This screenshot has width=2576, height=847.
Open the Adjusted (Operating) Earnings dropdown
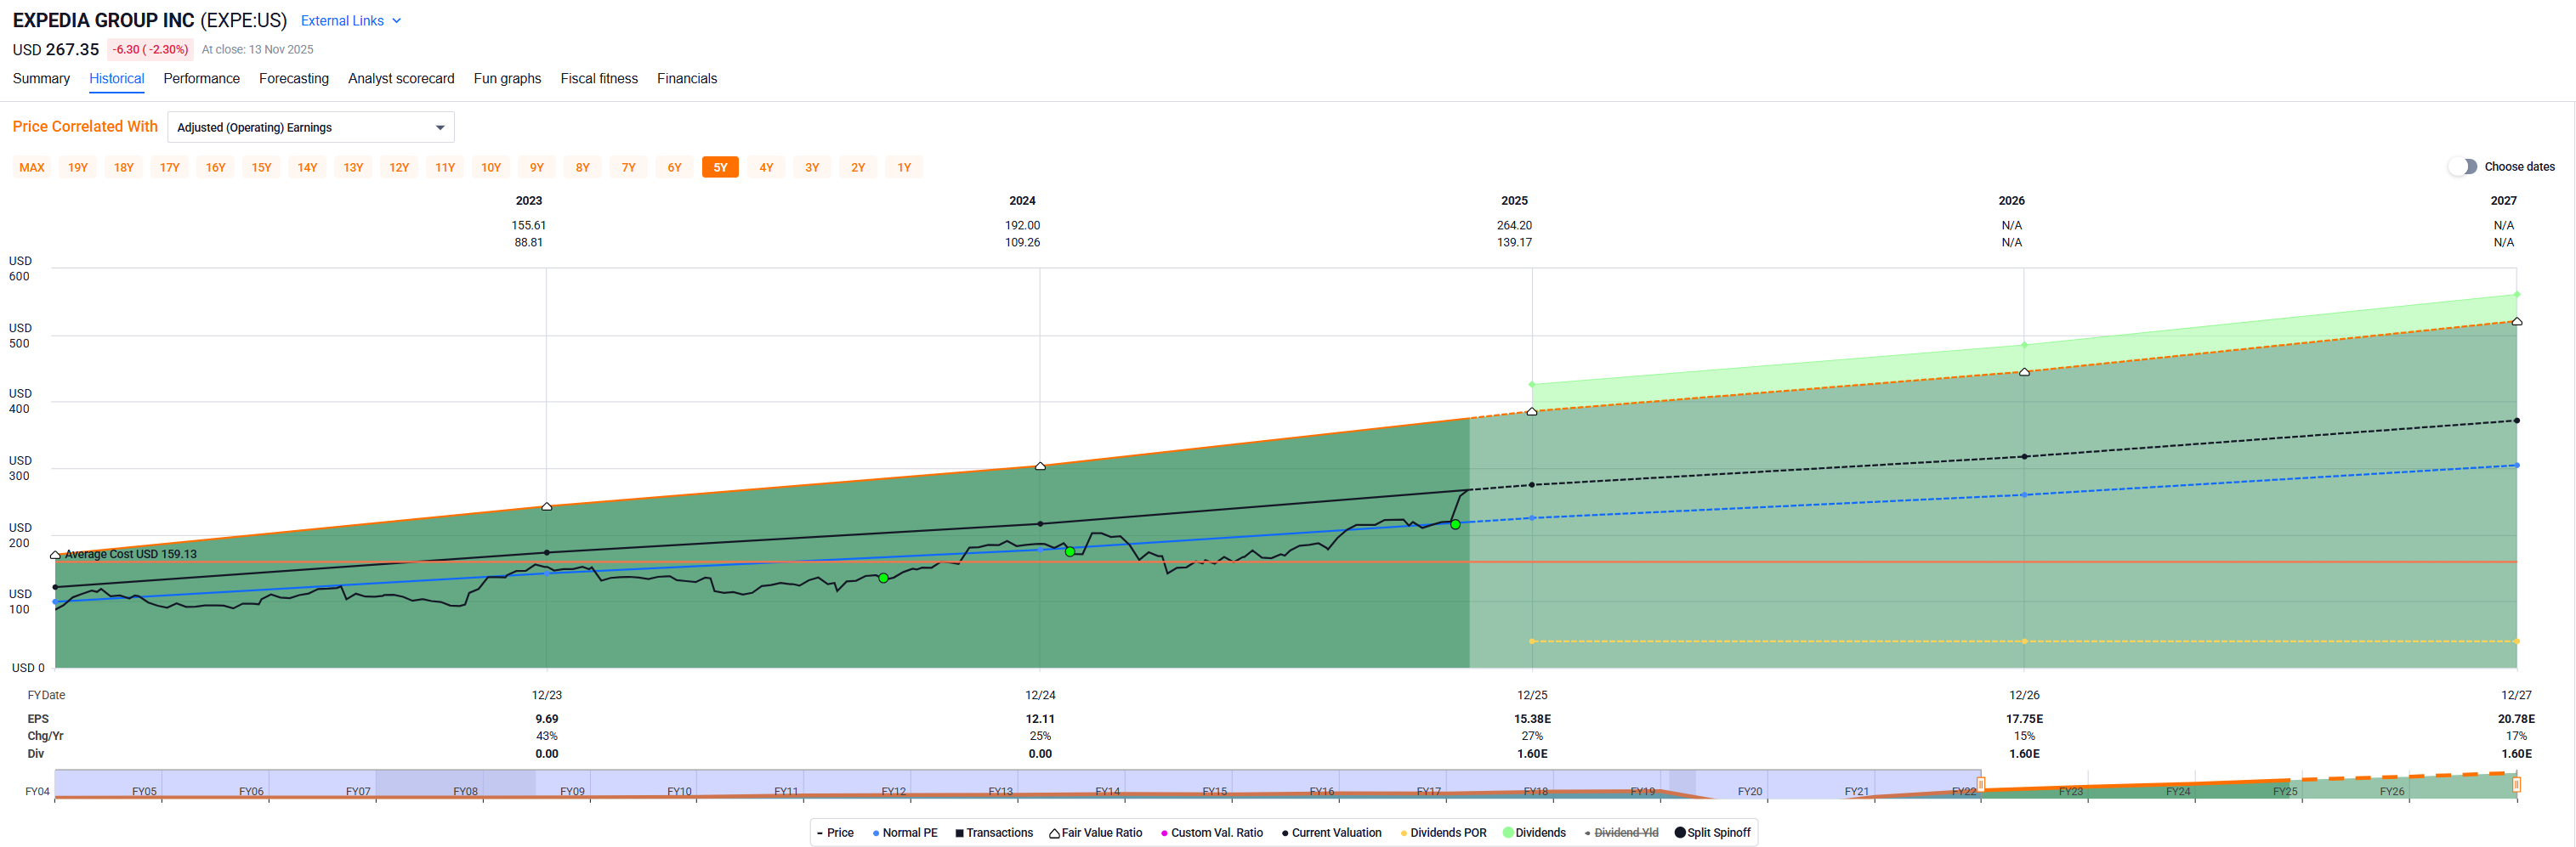[310, 127]
